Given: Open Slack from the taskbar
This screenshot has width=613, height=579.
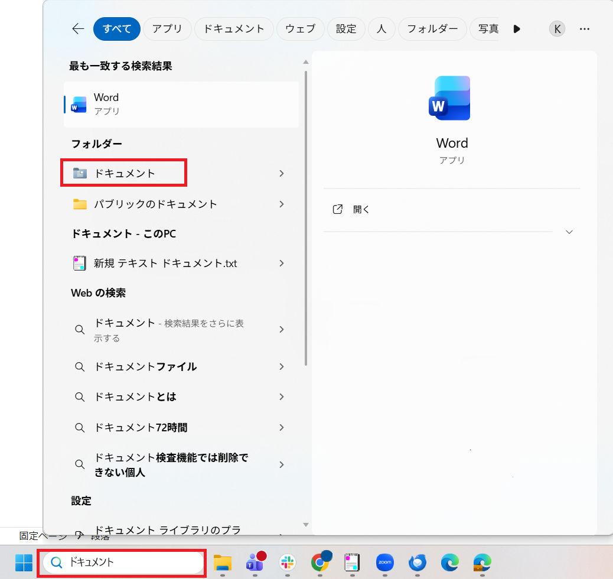Looking at the screenshot, I should click(x=288, y=562).
